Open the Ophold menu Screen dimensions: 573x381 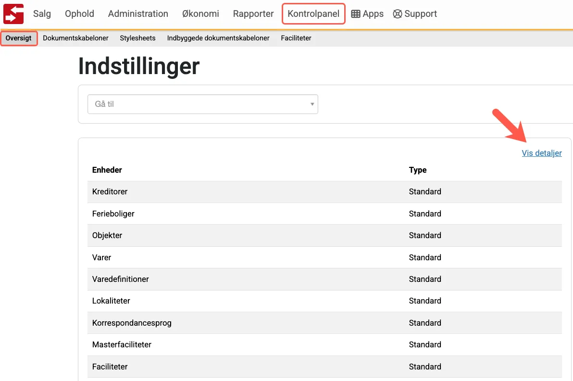79,14
